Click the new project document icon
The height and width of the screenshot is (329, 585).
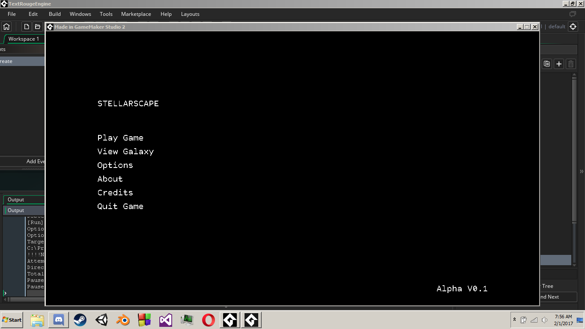(x=26, y=26)
